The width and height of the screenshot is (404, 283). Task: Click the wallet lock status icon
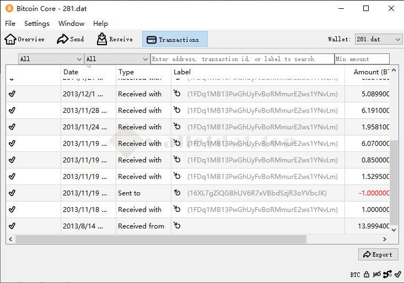tap(367, 274)
